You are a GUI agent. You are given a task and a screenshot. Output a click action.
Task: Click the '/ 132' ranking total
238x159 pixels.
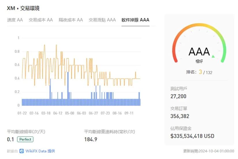[x=208, y=73]
